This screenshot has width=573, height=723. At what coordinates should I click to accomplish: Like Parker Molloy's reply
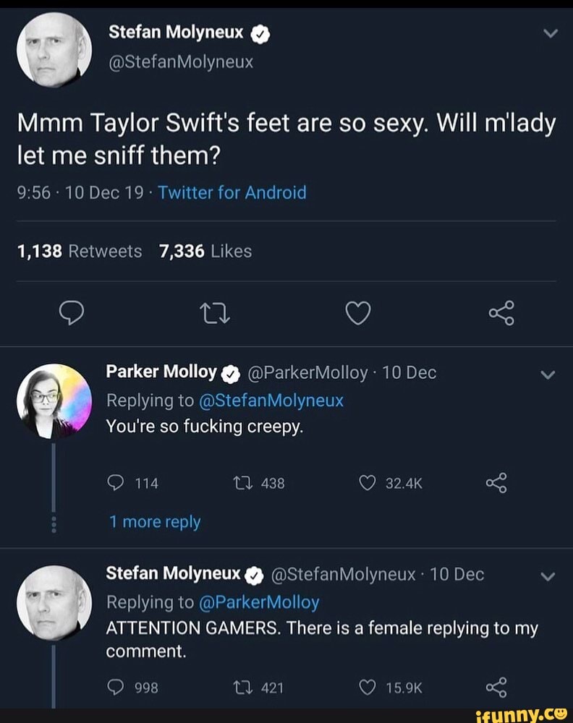368,482
